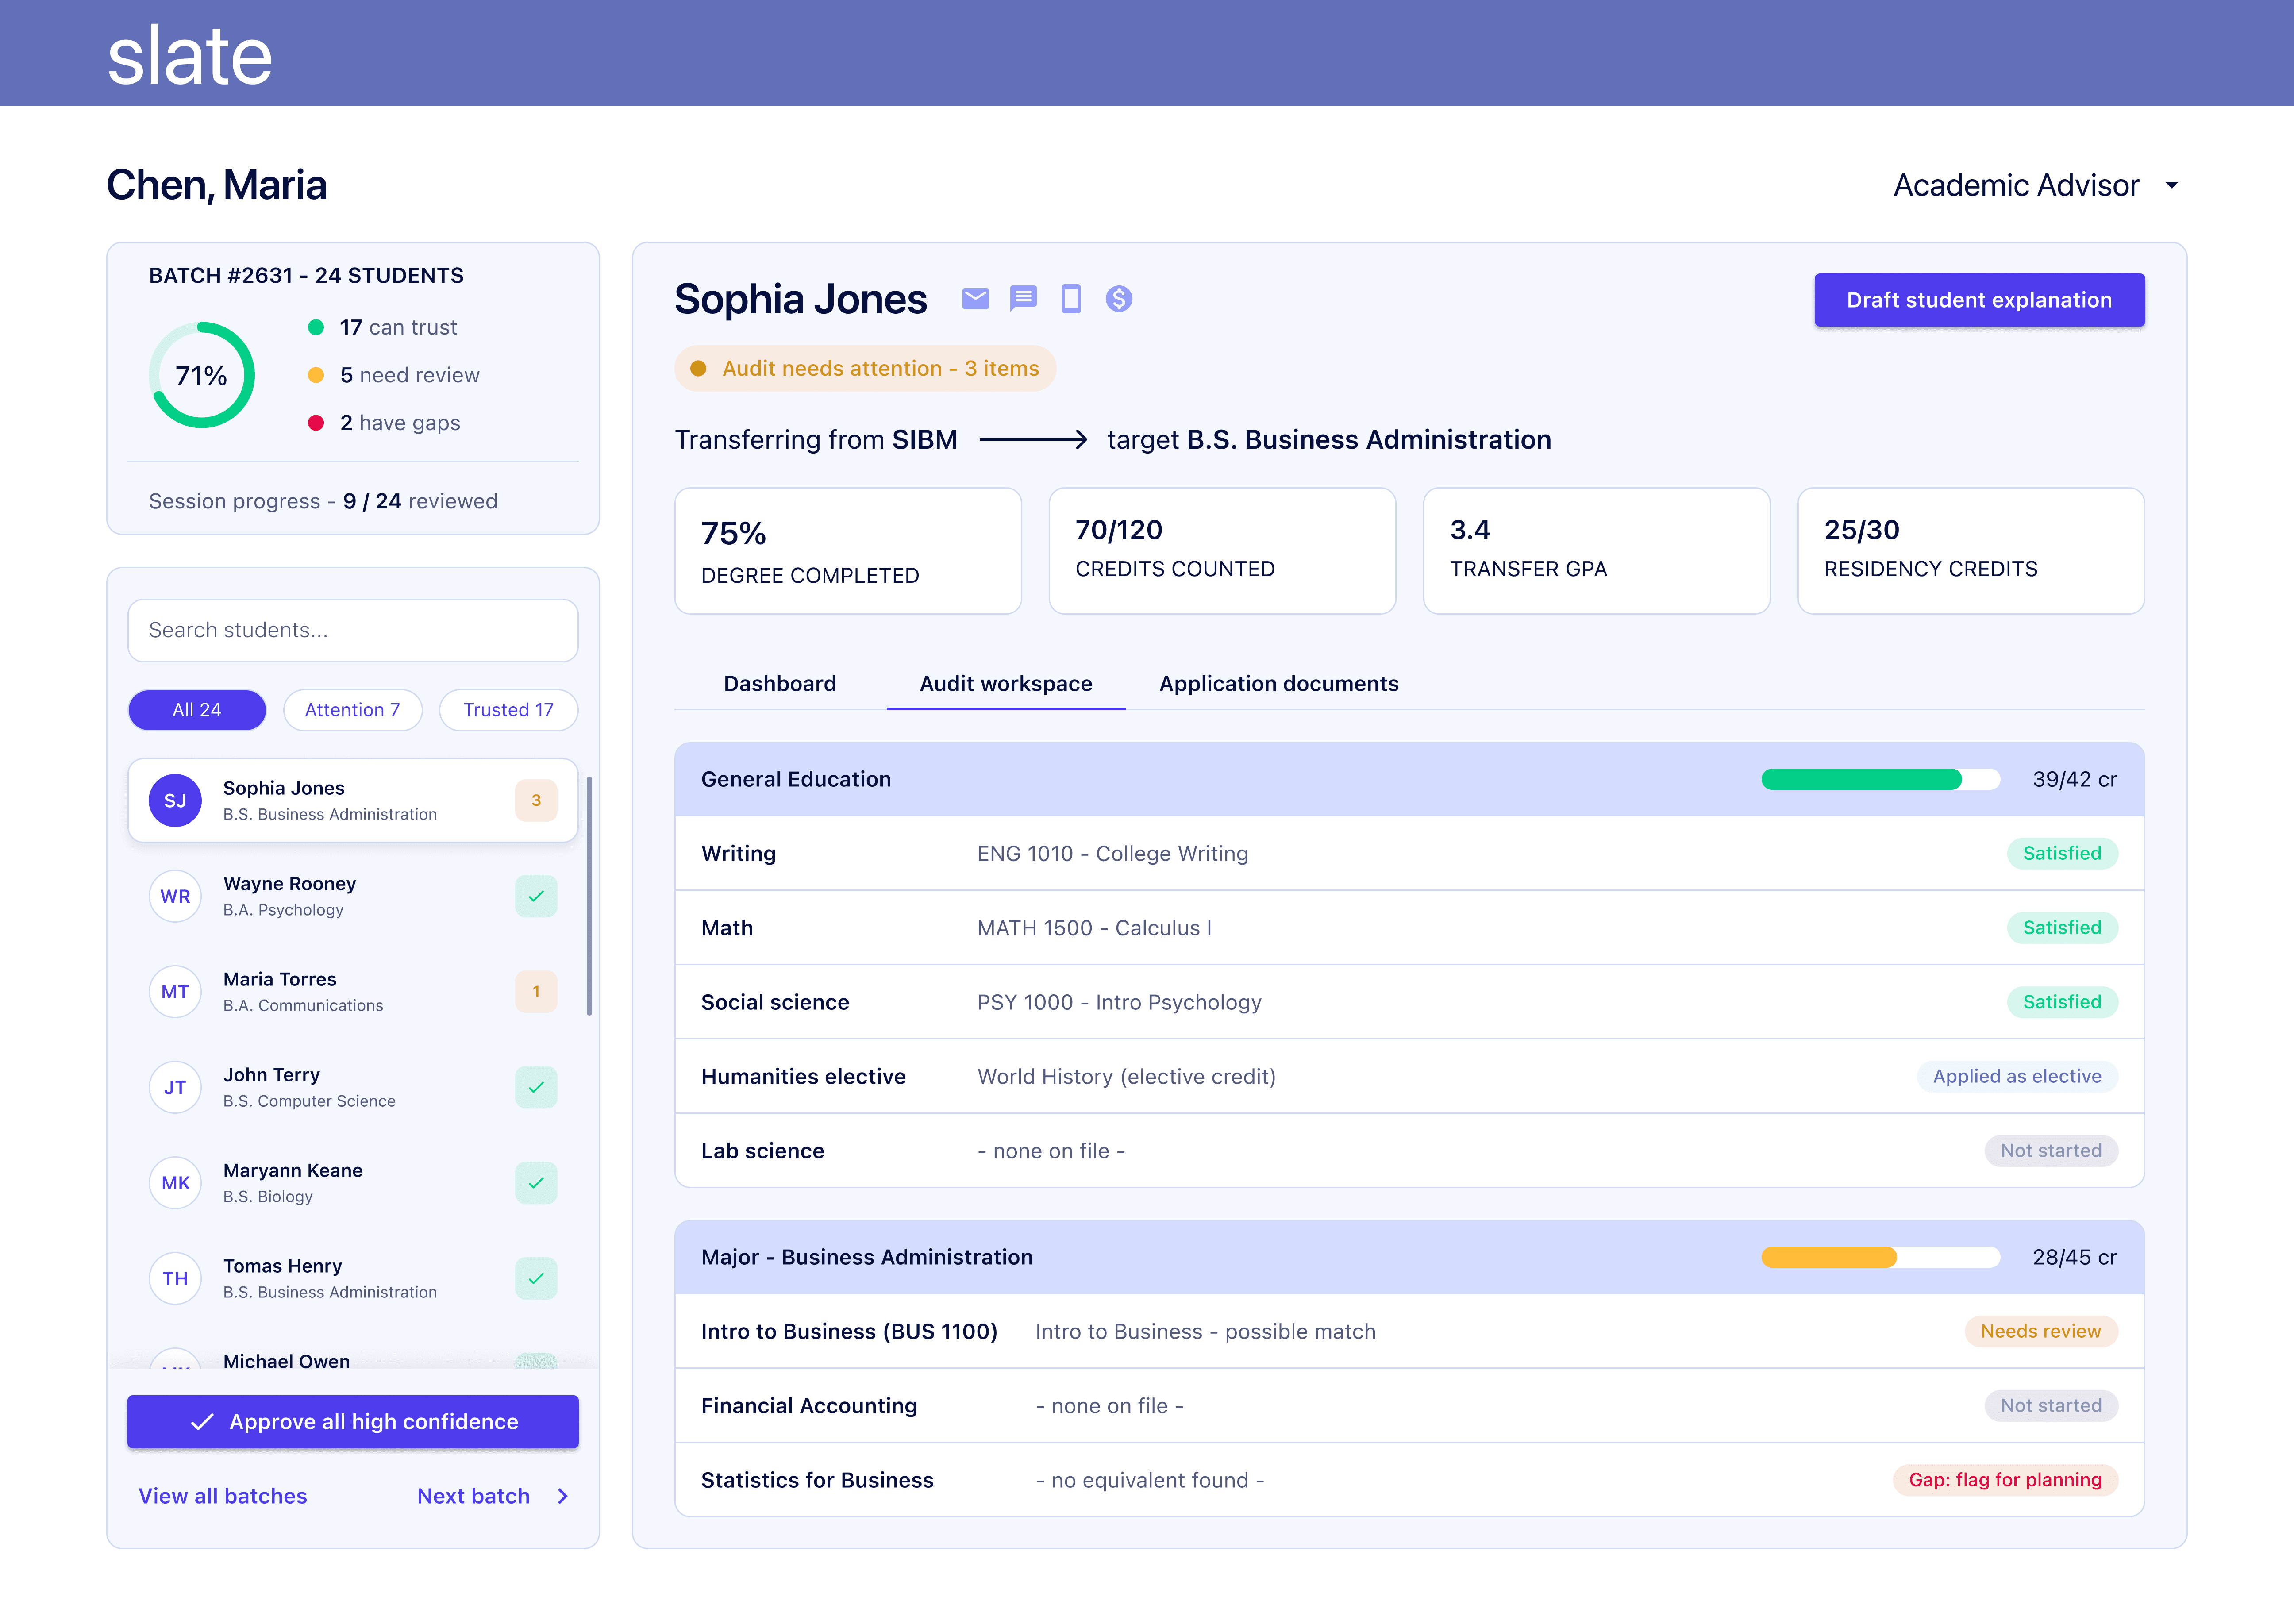Click the 75% Degree Completed card
The width and height of the screenshot is (2294, 1601).
848,550
